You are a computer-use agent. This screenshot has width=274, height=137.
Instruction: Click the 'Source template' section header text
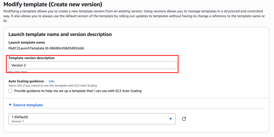coord(28,105)
